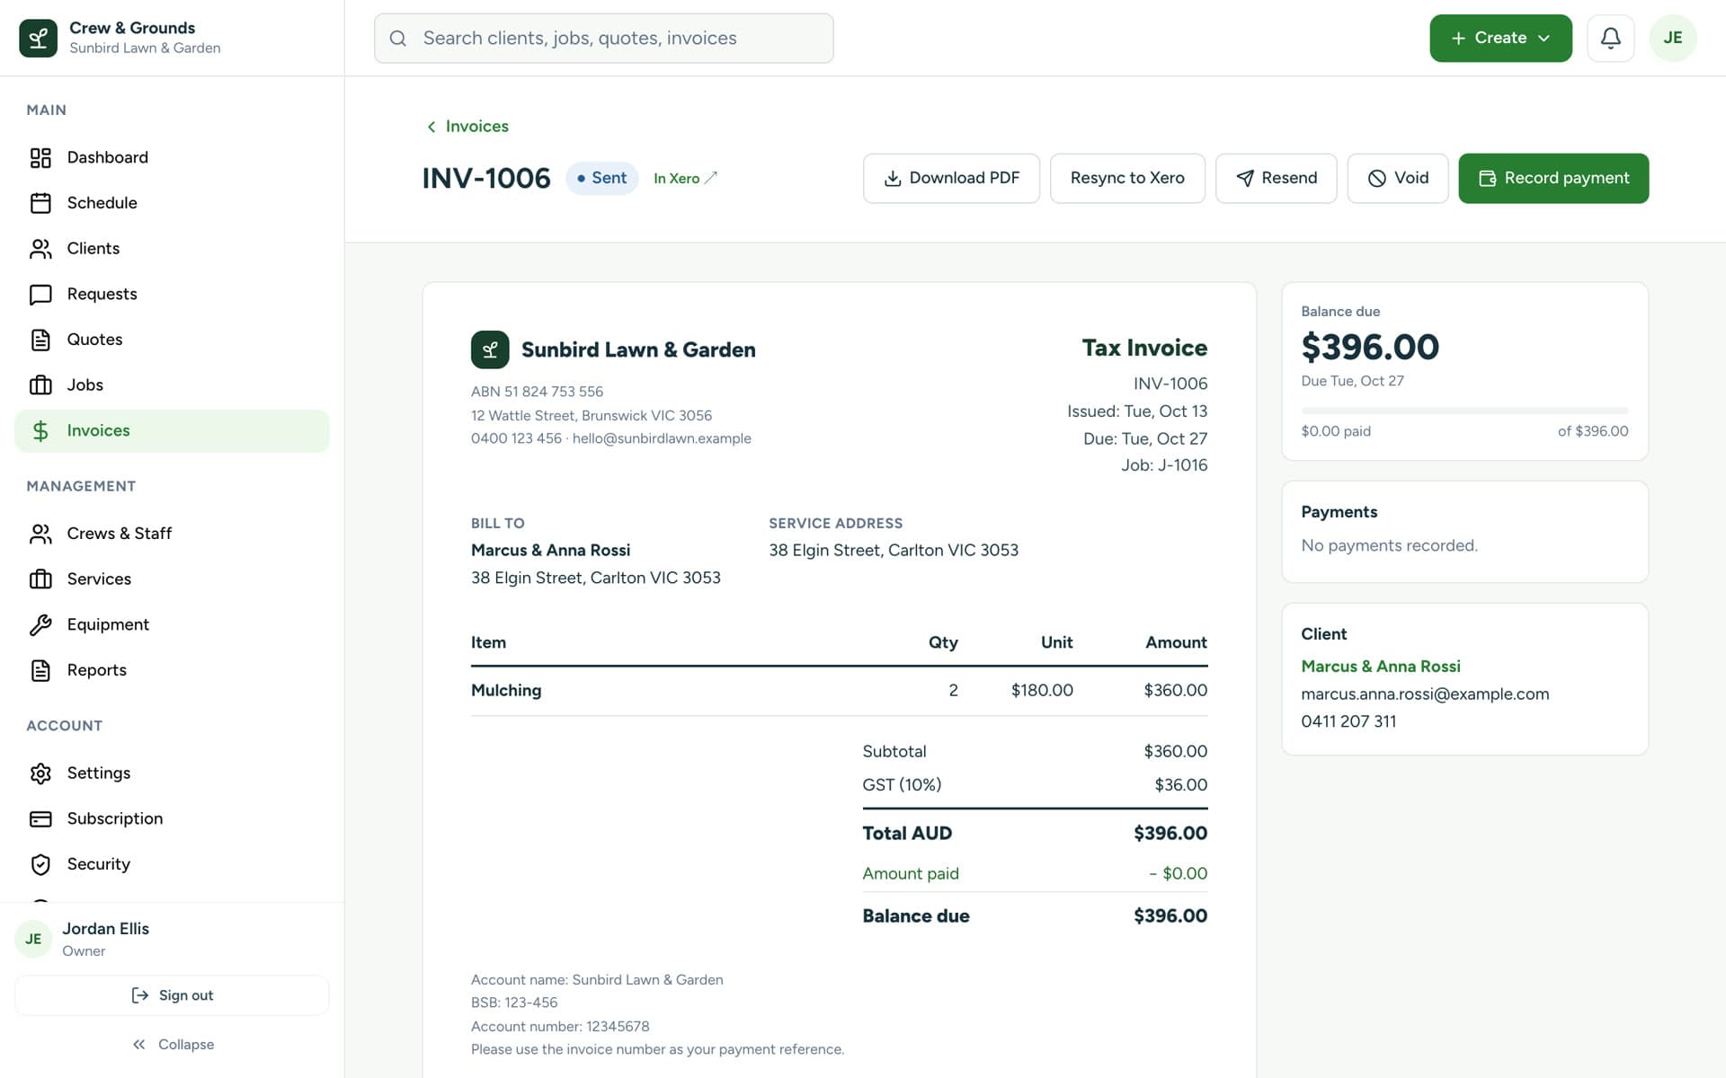The height and width of the screenshot is (1078, 1726).
Task: Click the Record payment button
Action: (x=1553, y=178)
